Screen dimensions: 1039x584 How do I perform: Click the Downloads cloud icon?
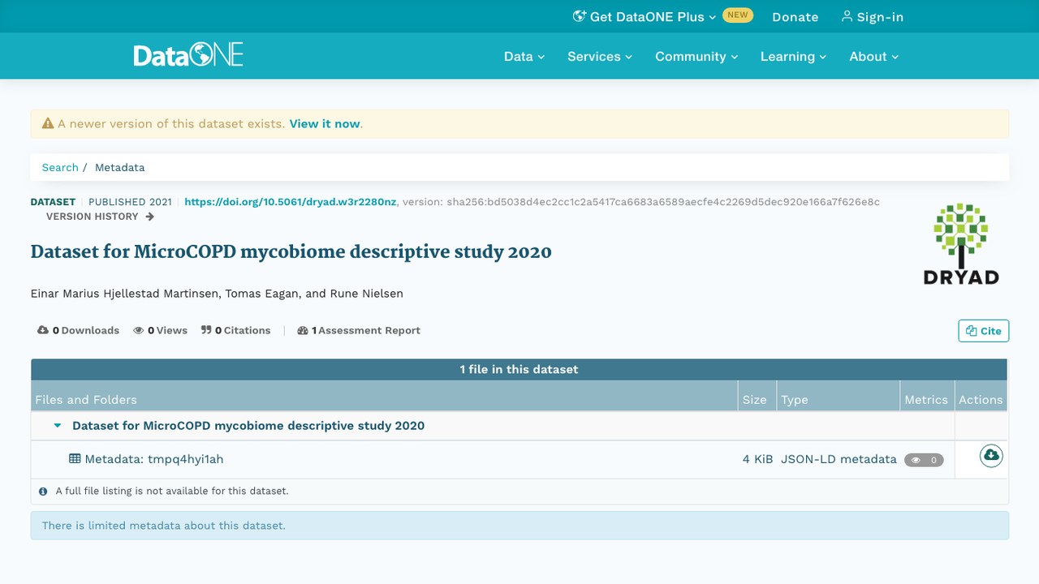[43, 330]
